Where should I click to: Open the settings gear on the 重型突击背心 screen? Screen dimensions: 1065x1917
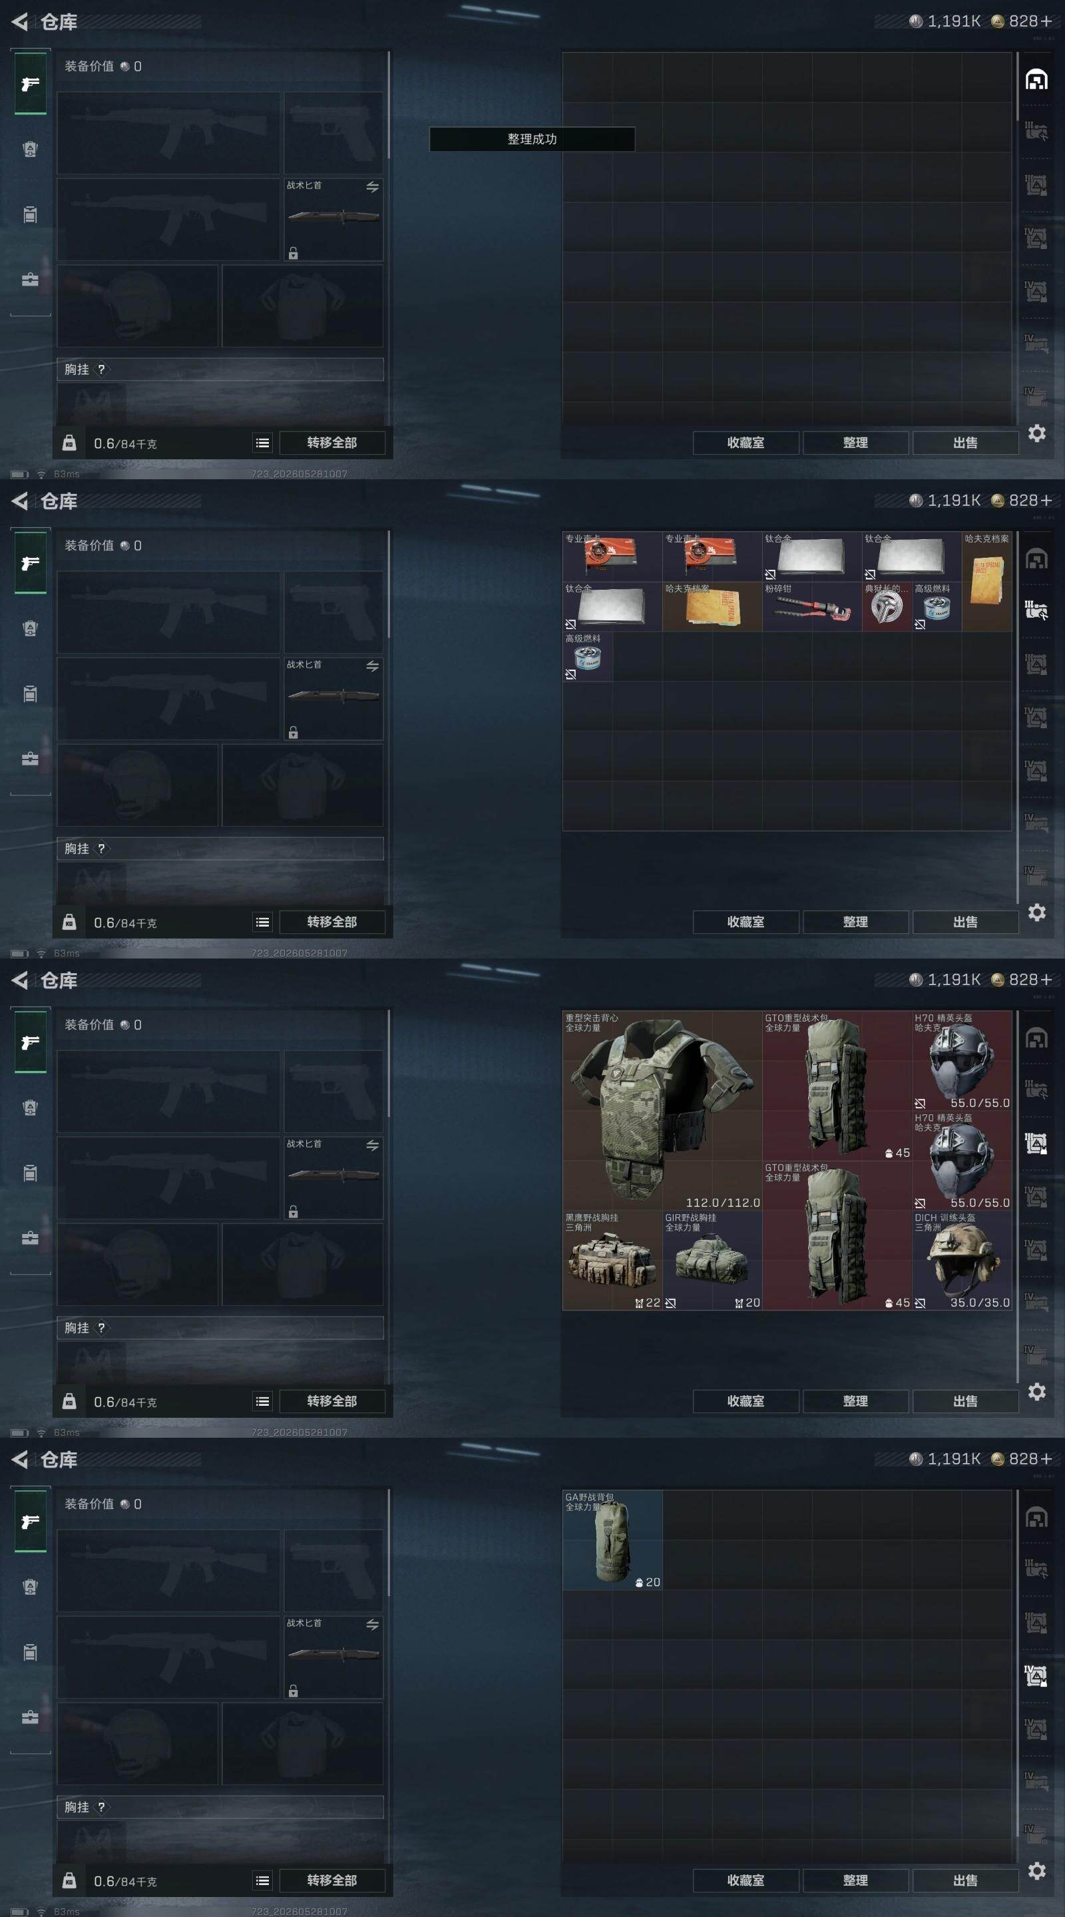click(1037, 1392)
